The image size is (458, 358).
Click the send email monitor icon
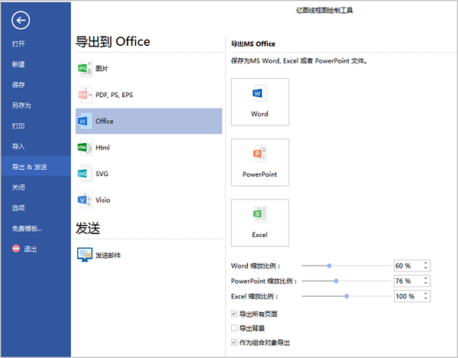coord(85,255)
